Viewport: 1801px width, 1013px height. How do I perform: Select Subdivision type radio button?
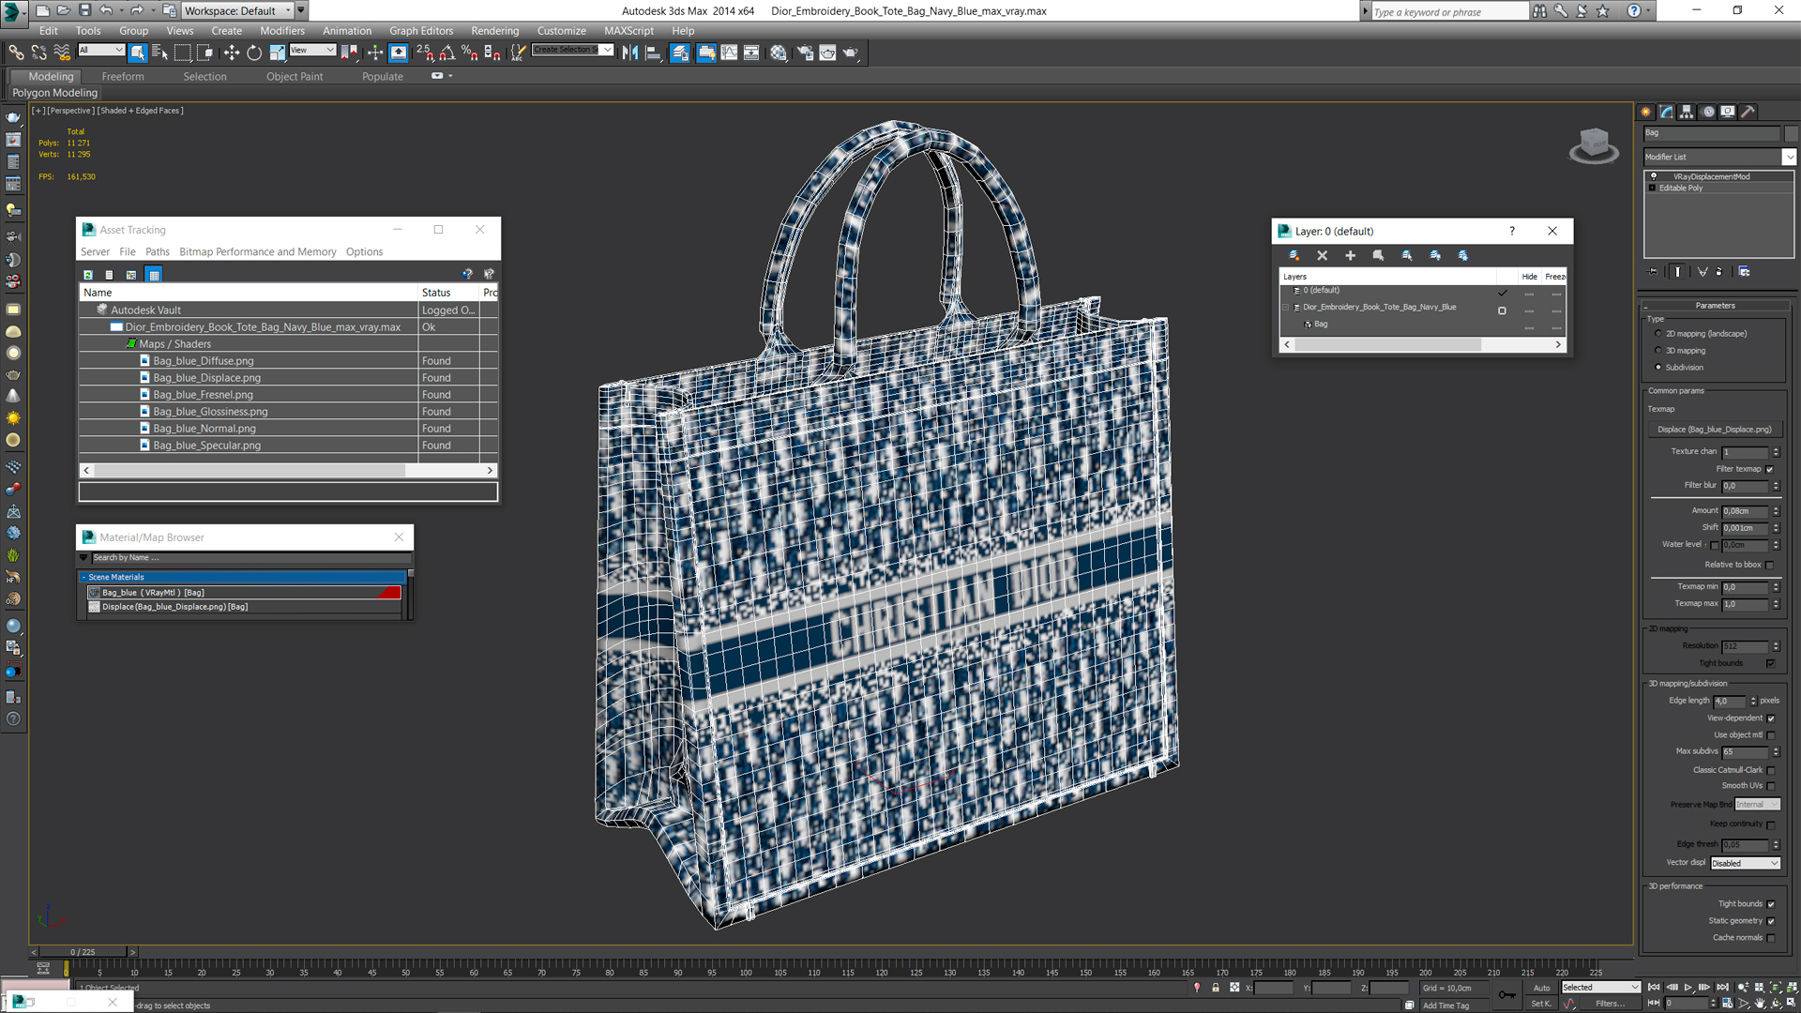point(1658,368)
